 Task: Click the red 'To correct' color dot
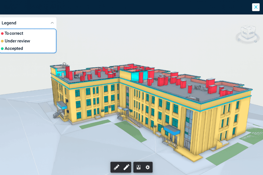click(x=2, y=33)
